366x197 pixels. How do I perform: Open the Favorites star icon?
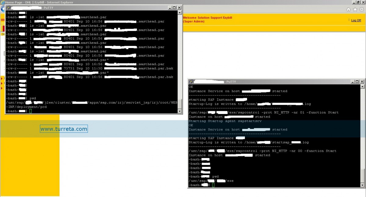click(355, 9)
